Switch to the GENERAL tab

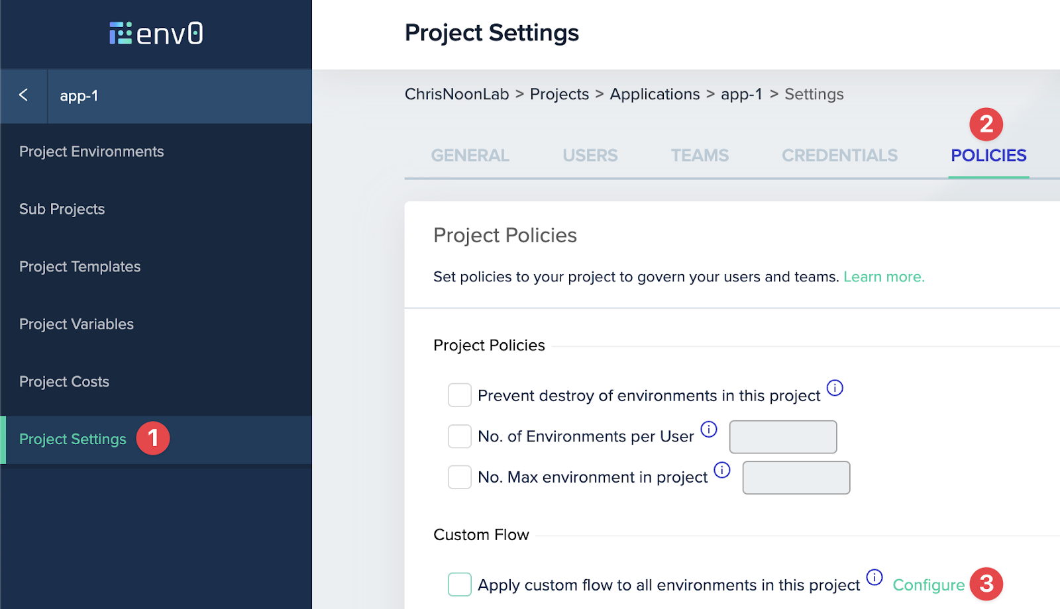coord(470,156)
